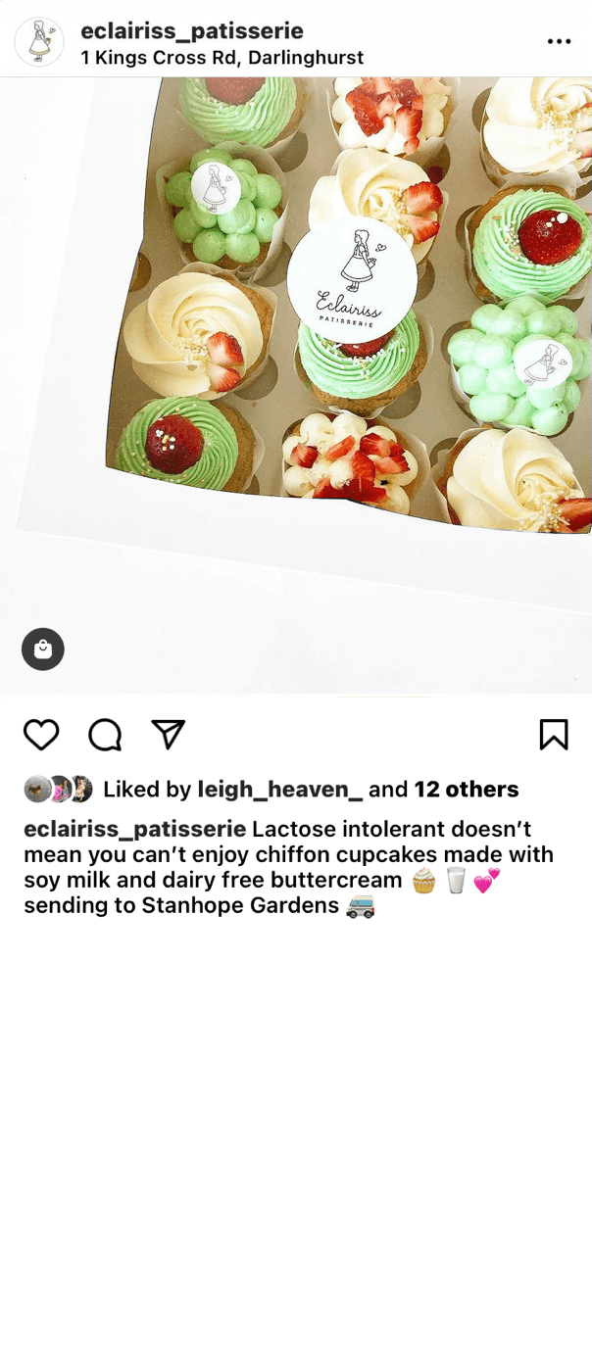View location 1 Kings Cross Rd, Darlinghurst
The width and height of the screenshot is (592, 1348).
pyautogui.click(x=222, y=58)
